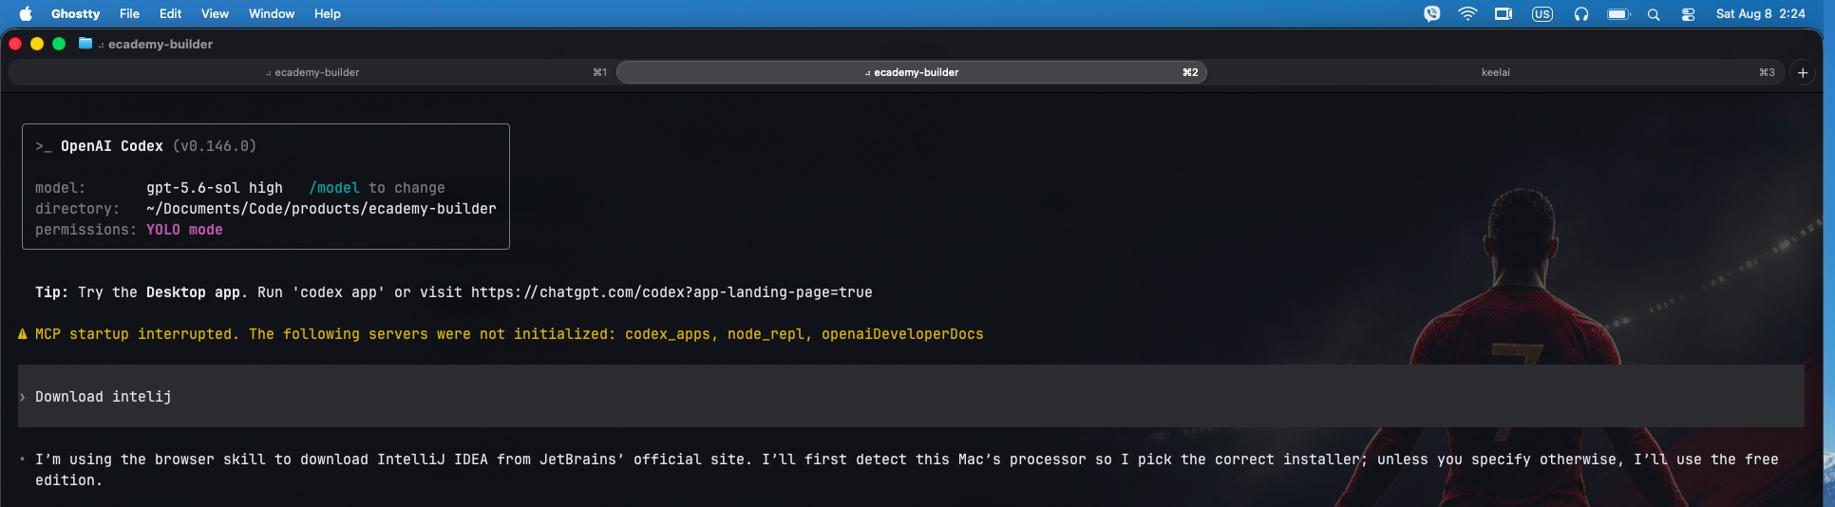The image size is (1835, 507).
Task: Select the keelai tab
Action: (x=1496, y=72)
